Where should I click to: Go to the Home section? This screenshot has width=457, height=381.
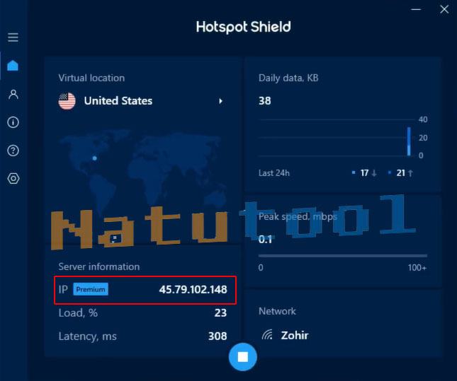pos(13,66)
